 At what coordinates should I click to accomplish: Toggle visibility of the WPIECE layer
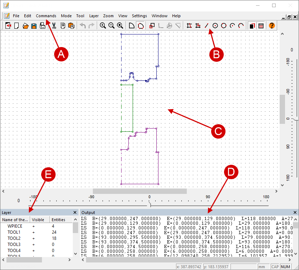(33, 226)
